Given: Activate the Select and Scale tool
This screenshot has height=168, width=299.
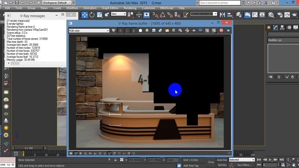Looking at the screenshot, I should tap(100, 14).
